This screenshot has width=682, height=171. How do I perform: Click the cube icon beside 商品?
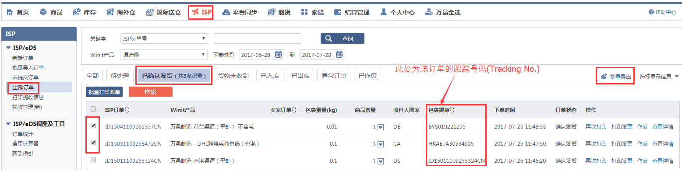[43, 12]
